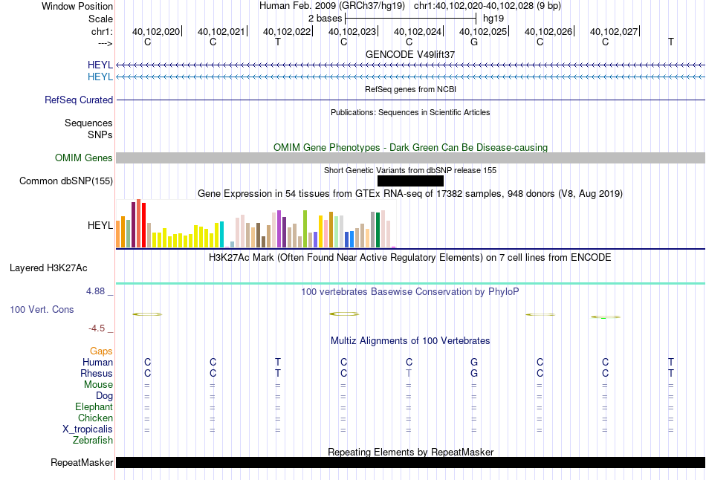Viewport: 706px width, 480px height.
Task: Open the dark blue HEYL track label
Action: pos(100,65)
